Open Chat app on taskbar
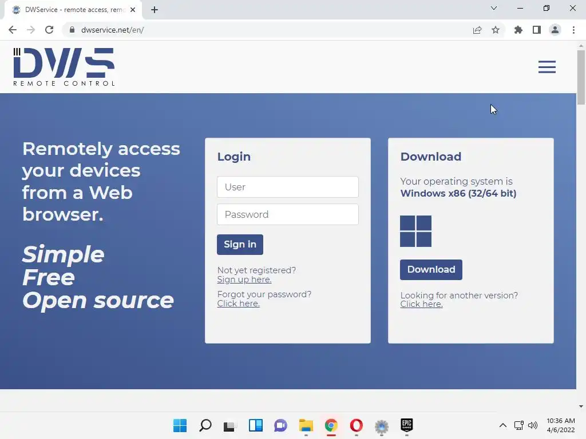The image size is (586, 439). click(x=280, y=425)
